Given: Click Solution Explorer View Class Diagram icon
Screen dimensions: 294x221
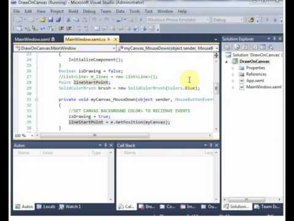Looking at the screenshot, I should point(271,47).
